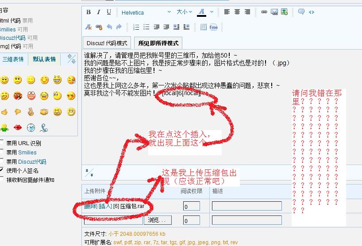Insert the green-shirt person smiley
This screenshot has width=362, height=246.
click(x=4, y=127)
